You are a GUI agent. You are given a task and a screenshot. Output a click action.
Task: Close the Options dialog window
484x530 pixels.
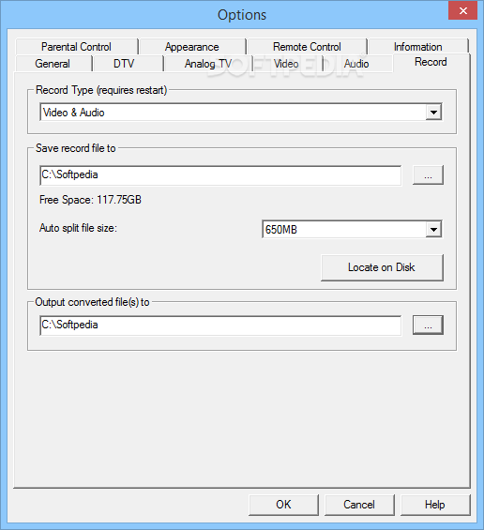pyautogui.click(x=462, y=10)
